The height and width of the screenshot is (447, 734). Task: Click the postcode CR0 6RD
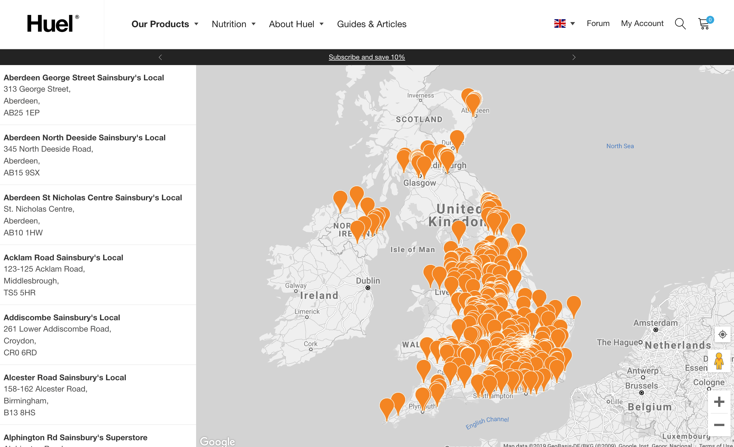[20, 353]
